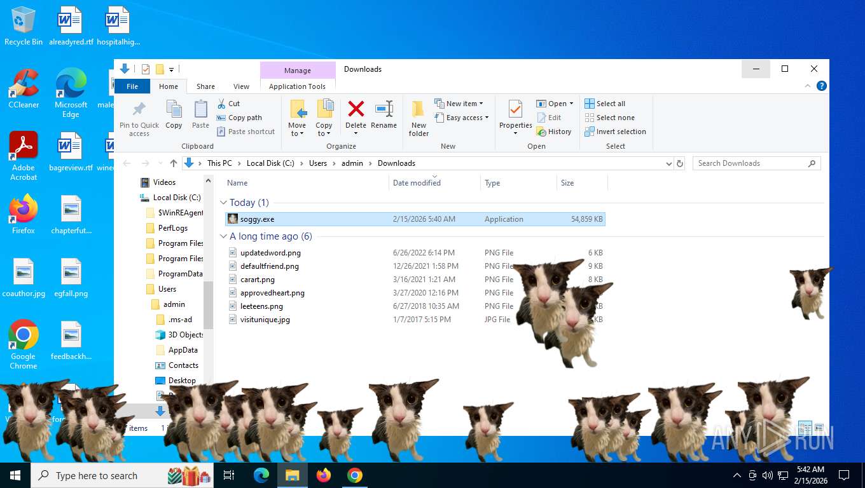Click Invert selection
Screen dimensions: 865x488
click(x=615, y=132)
